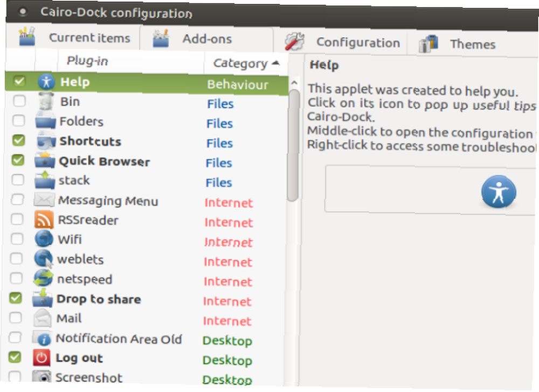
Task: Disable the Help plug-in checkbox
Action: click(x=19, y=81)
